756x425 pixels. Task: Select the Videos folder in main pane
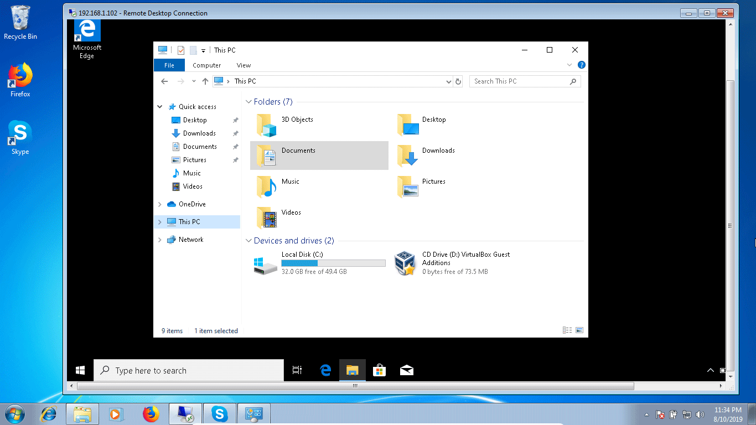pyautogui.click(x=319, y=217)
